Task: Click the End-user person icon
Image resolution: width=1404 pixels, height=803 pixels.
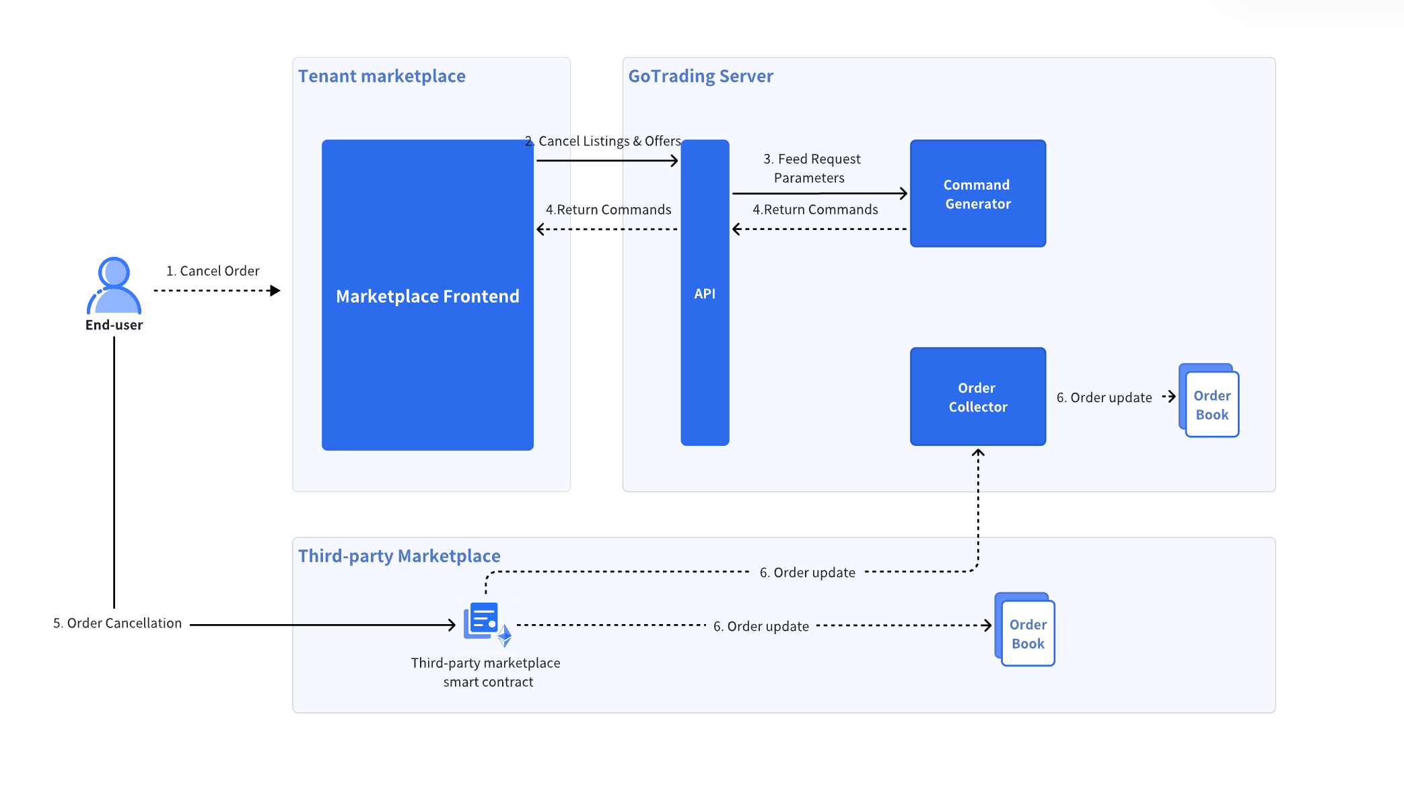Action: (114, 286)
